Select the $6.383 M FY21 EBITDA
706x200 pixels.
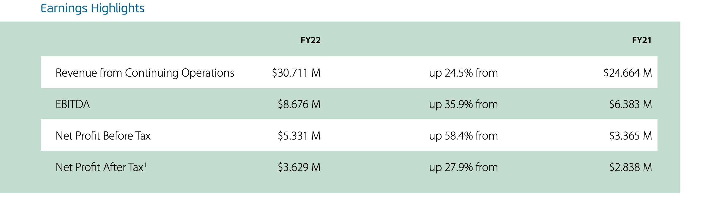click(631, 104)
